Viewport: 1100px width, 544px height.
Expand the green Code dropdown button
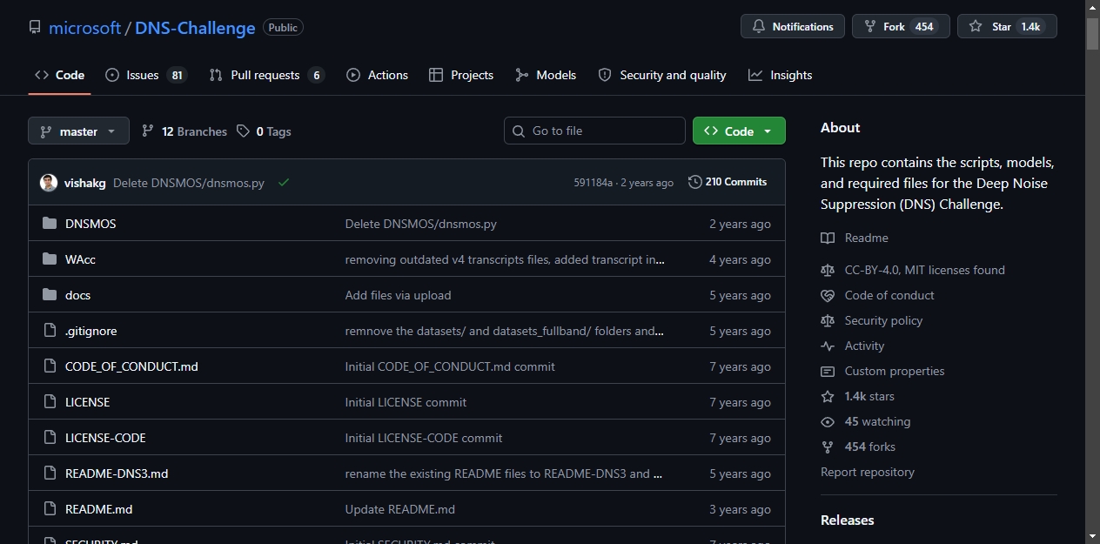tap(739, 131)
